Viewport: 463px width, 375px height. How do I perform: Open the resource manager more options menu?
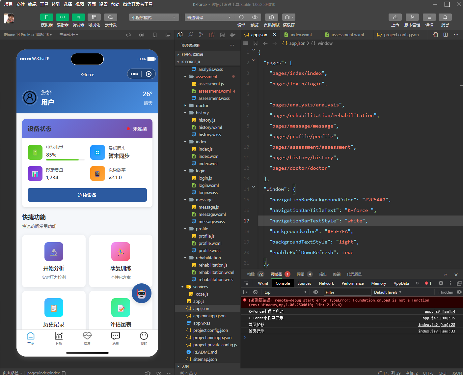[x=232, y=45]
